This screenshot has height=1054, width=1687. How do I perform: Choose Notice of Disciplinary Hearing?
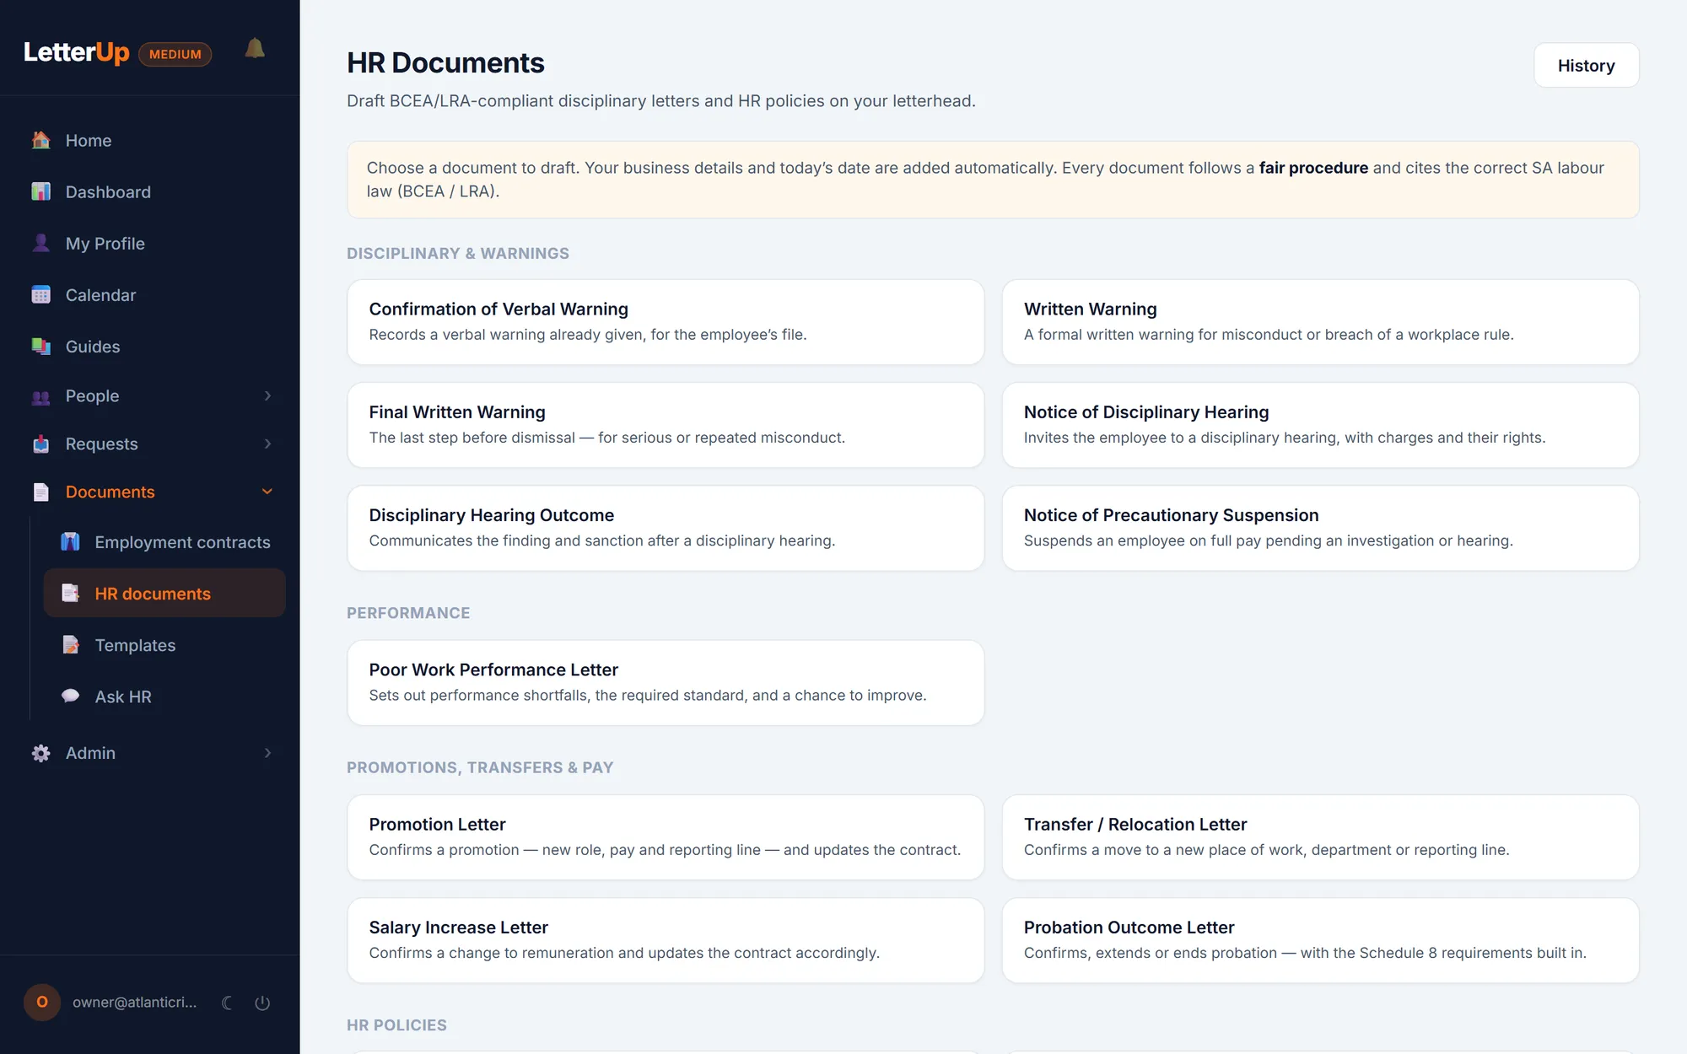click(x=1320, y=425)
